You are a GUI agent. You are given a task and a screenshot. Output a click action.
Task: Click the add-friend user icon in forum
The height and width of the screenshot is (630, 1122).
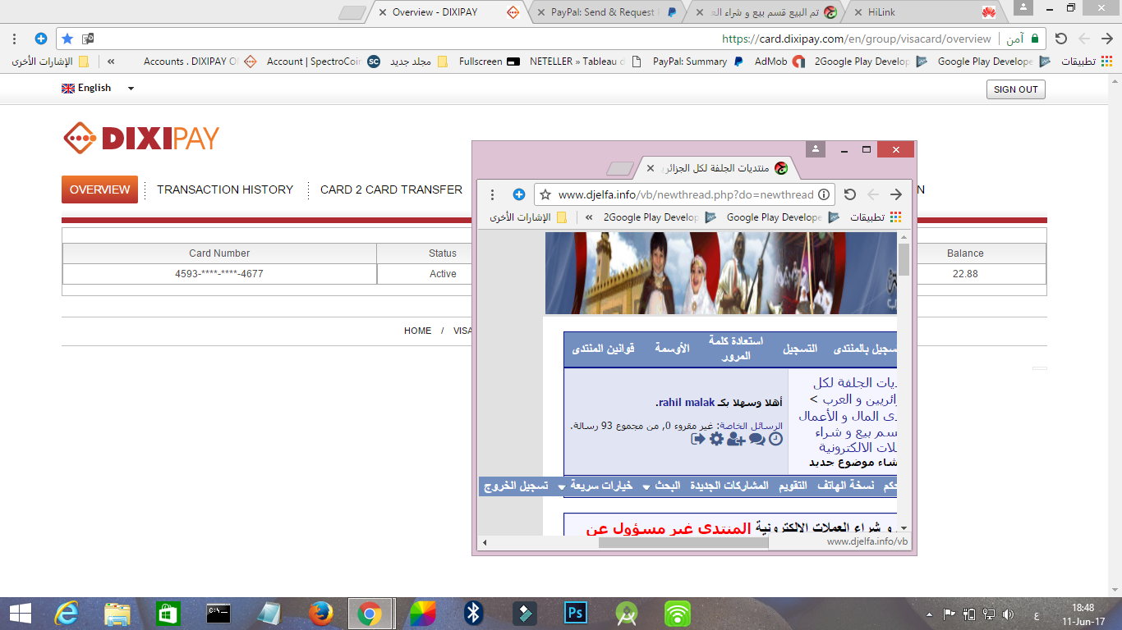click(x=736, y=439)
